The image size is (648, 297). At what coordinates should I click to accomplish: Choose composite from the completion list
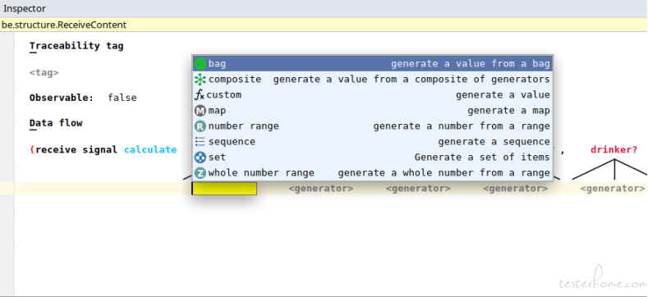click(372, 80)
